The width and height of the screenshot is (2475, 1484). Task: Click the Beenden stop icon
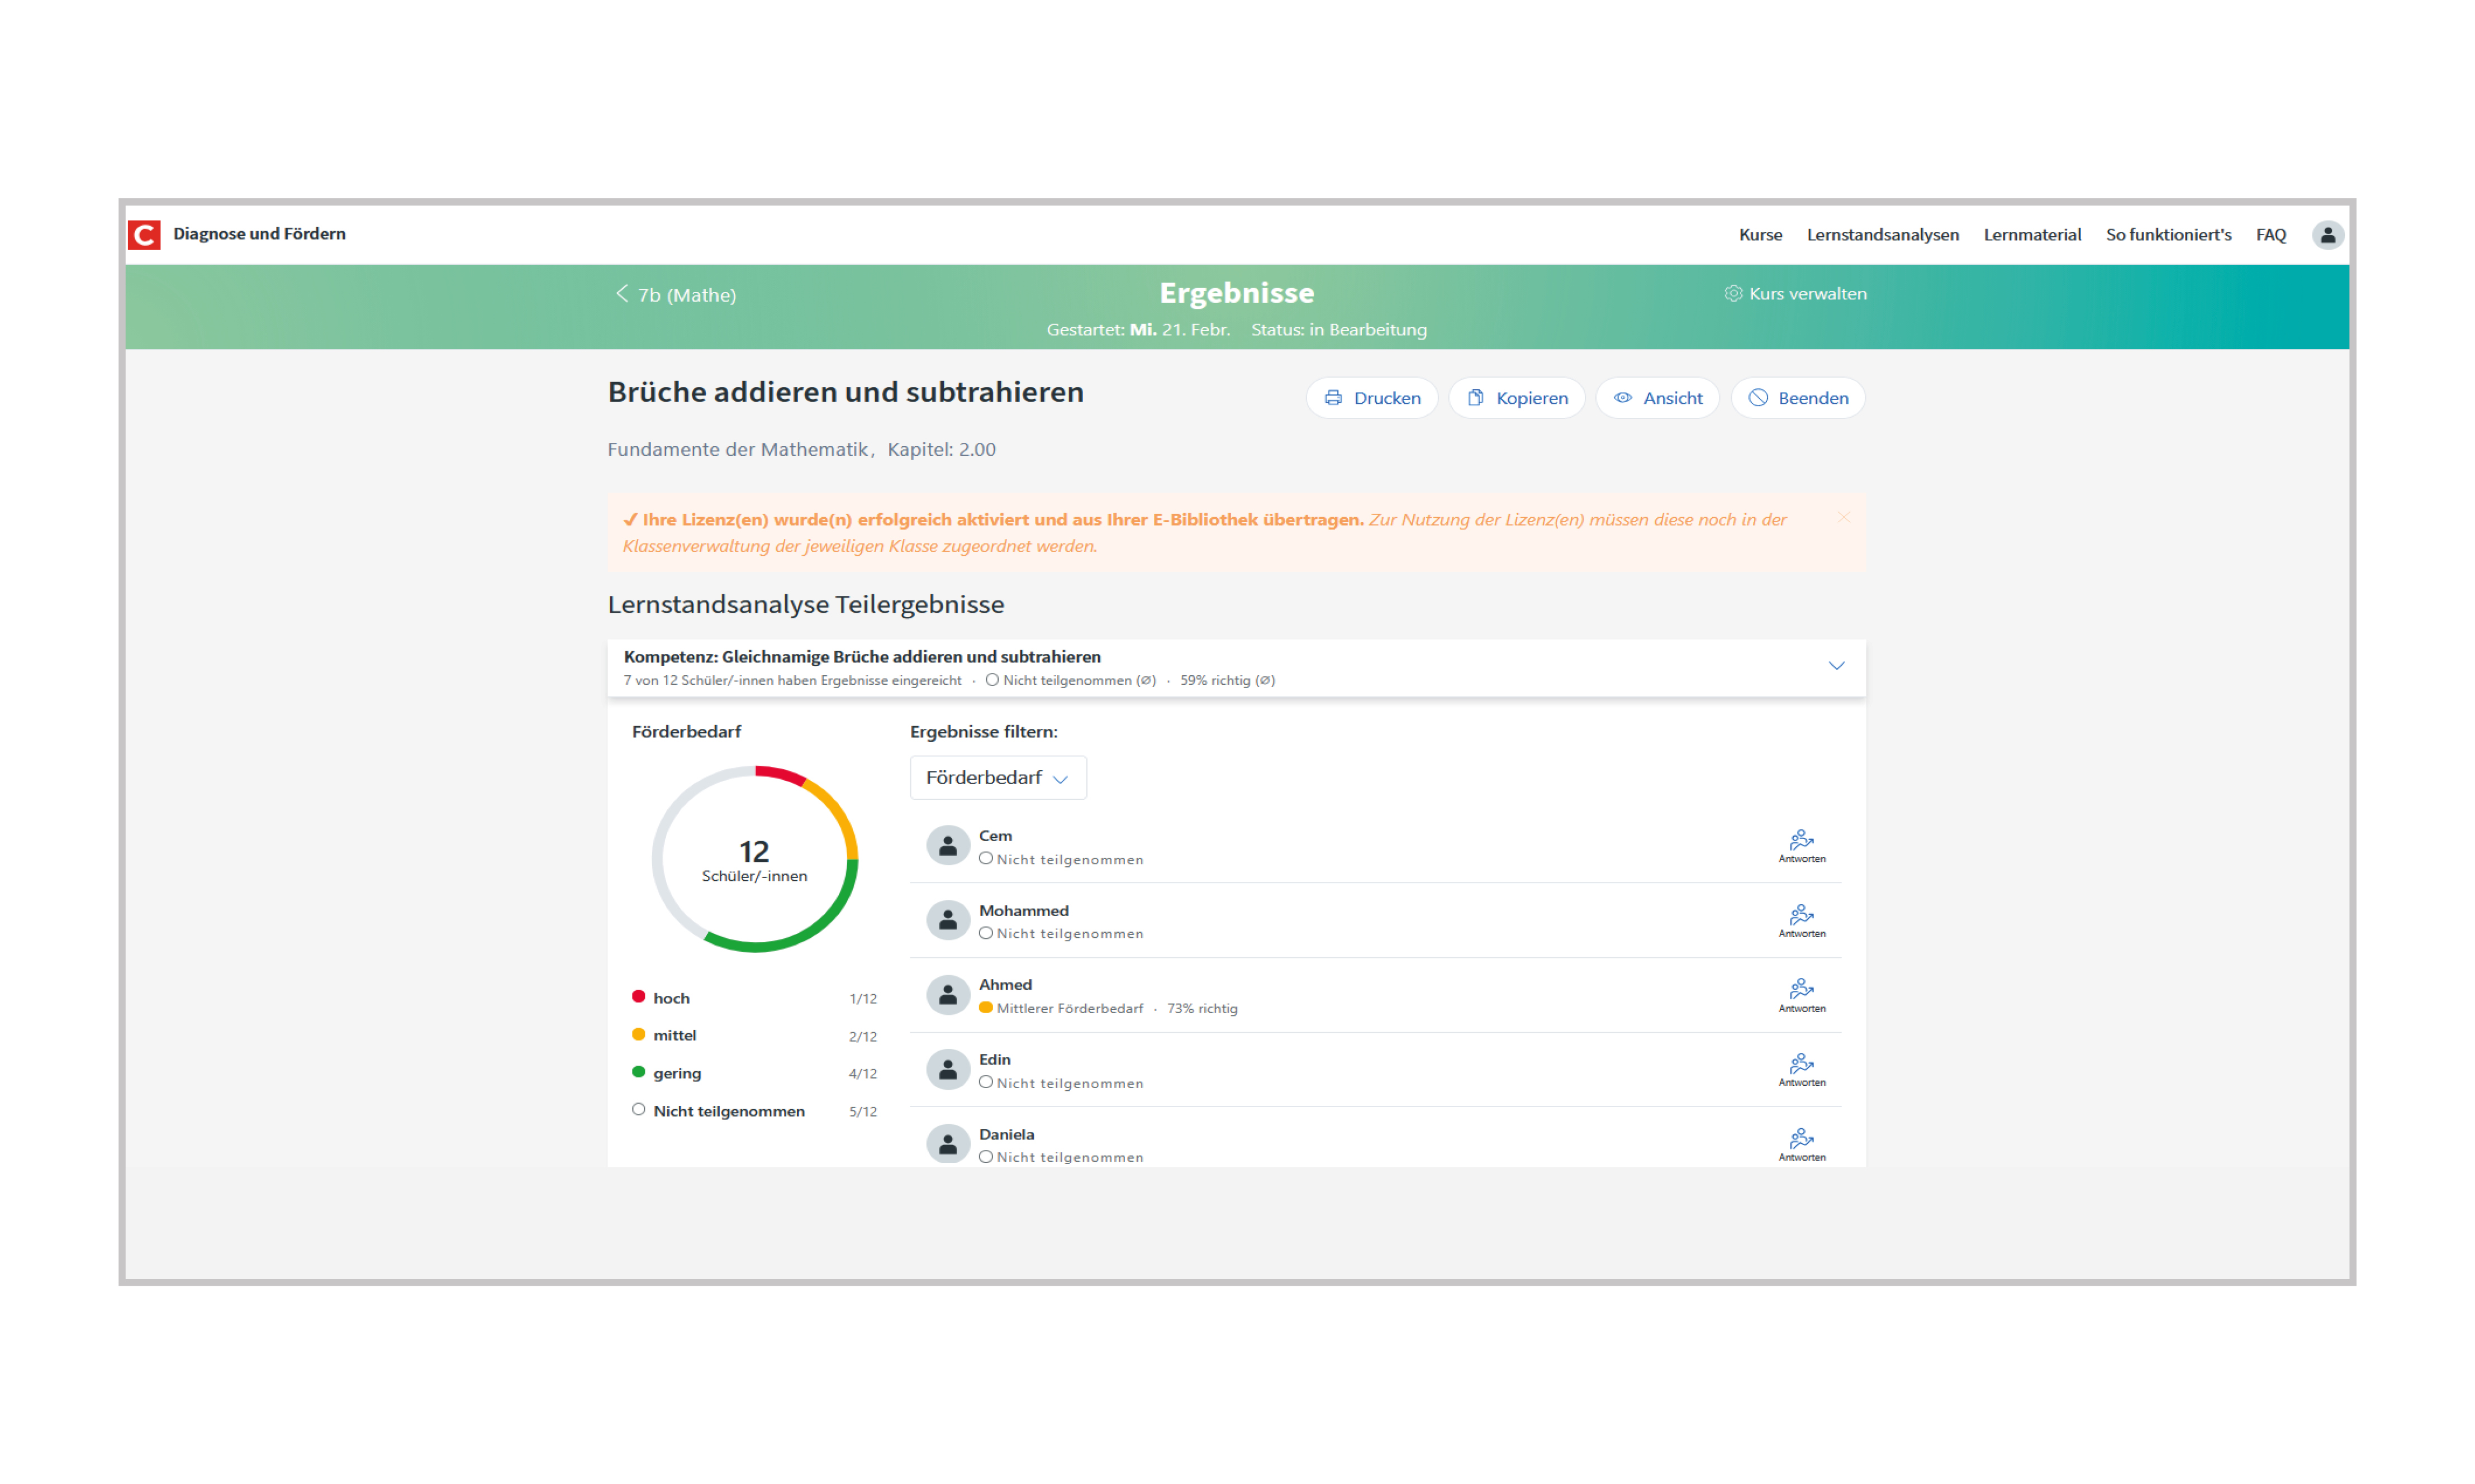[x=1759, y=397]
